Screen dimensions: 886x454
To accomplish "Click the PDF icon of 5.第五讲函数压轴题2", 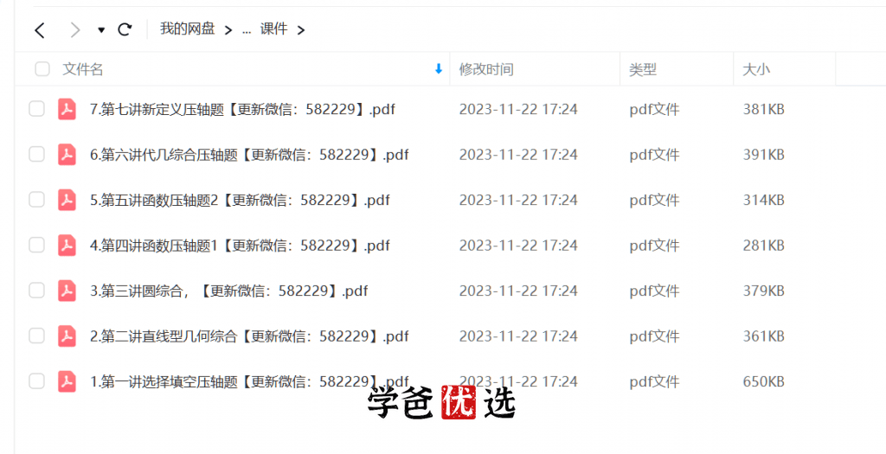I will (x=67, y=200).
